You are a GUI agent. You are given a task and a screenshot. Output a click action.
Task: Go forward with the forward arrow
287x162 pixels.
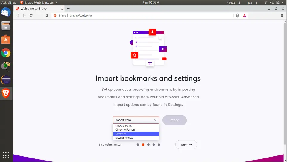(24, 16)
